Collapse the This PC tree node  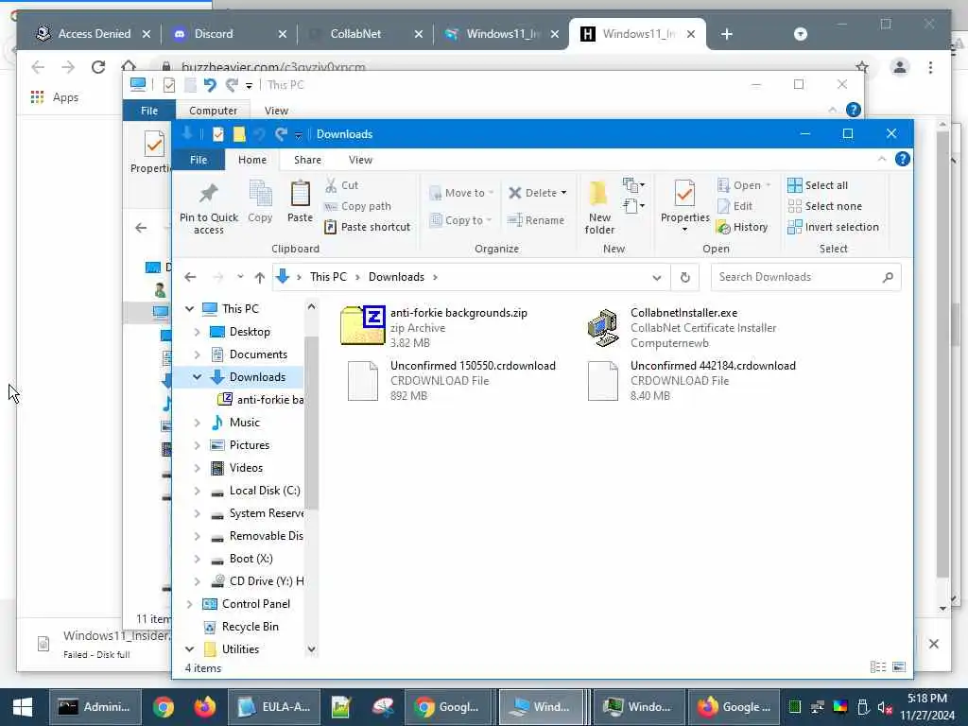click(x=189, y=309)
